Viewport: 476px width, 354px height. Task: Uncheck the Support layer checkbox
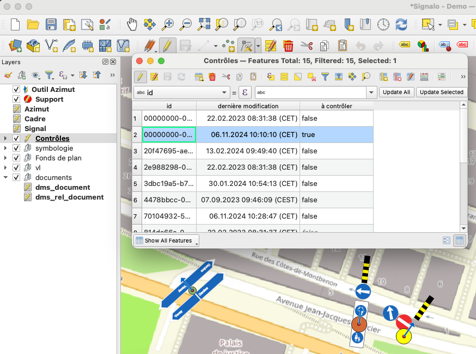[x=16, y=99]
